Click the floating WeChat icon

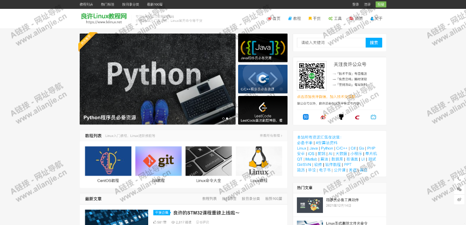pyautogui.click(x=459, y=189)
